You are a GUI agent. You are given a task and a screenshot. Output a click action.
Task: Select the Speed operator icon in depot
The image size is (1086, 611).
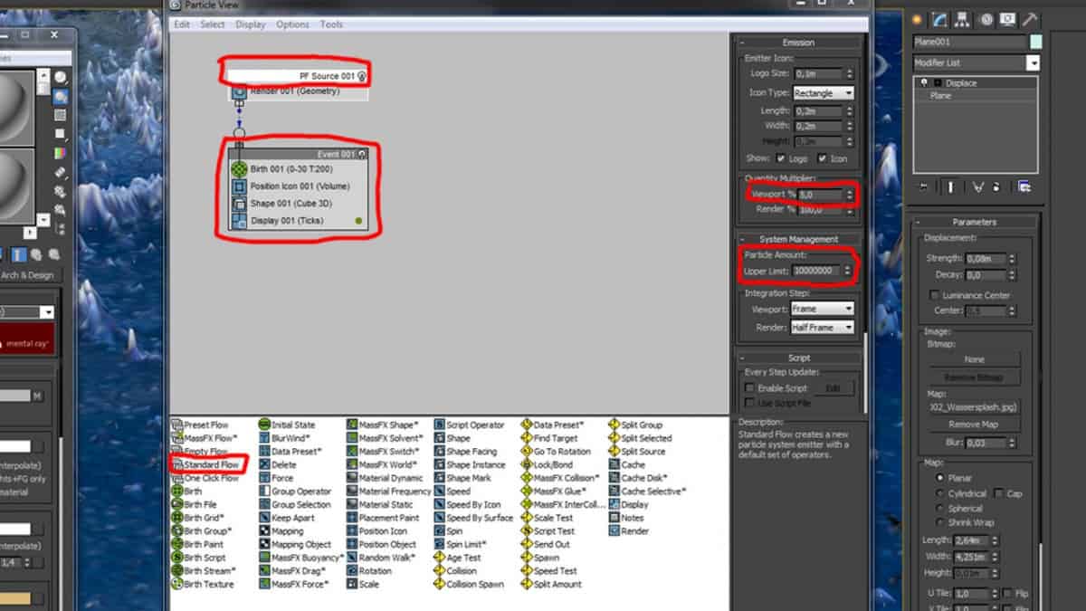439,492
